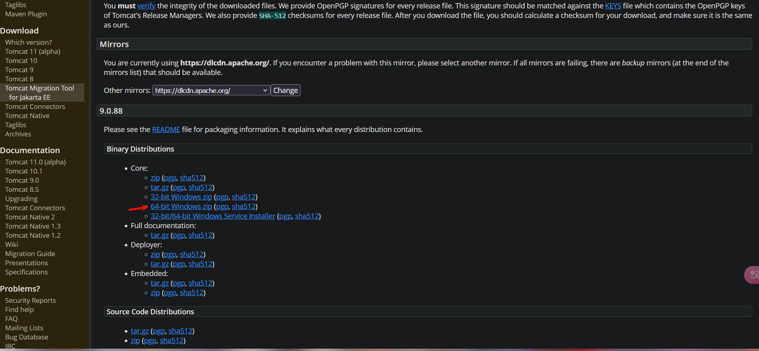This screenshot has height=351, width=759.
Task: Click the 9.0.88 version heading
Action: tap(111, 111)
